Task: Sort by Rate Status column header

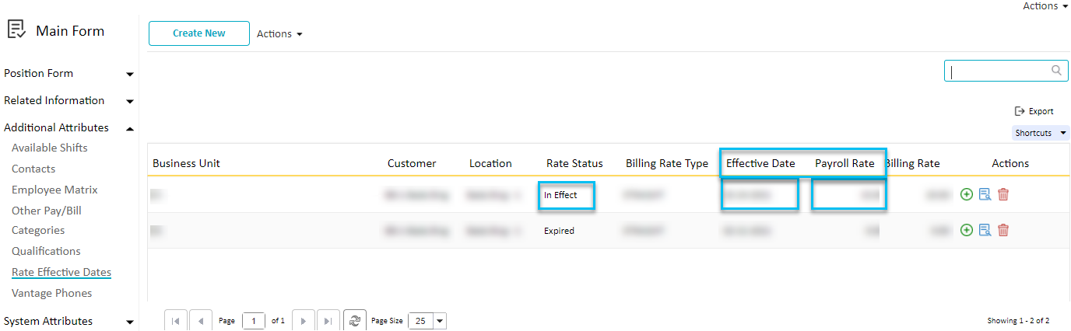Action: (x=574, y=163)
